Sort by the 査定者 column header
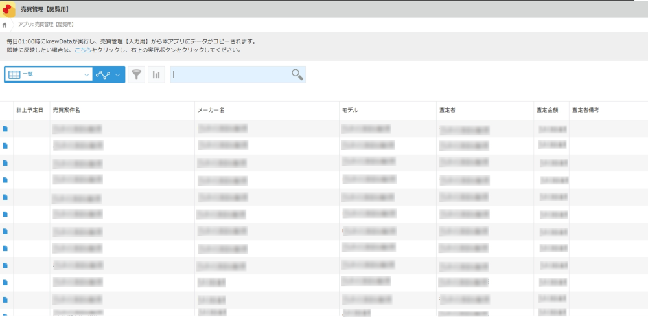The height and width of the screenshot is (317, 648). [x=448, y=110]
